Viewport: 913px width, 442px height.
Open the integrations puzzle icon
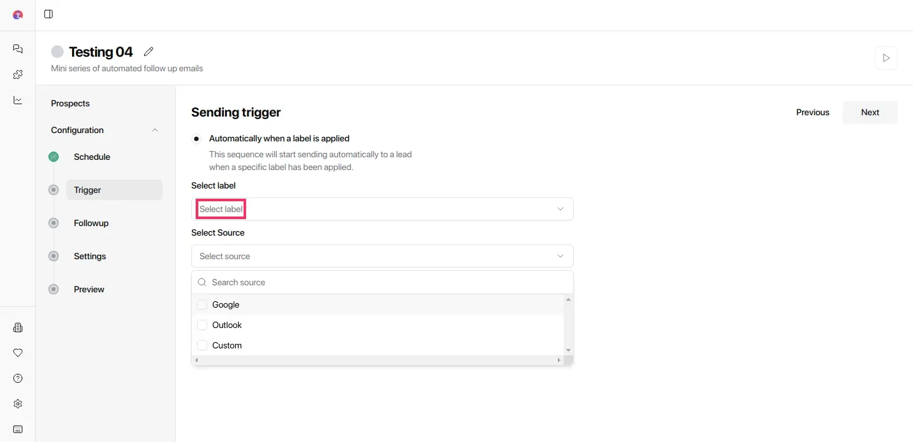pyautogui.click(x=18, y=75)
